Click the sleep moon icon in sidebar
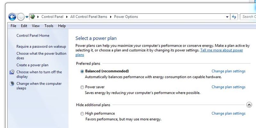The image size is (256, 128). click(12, 84)
